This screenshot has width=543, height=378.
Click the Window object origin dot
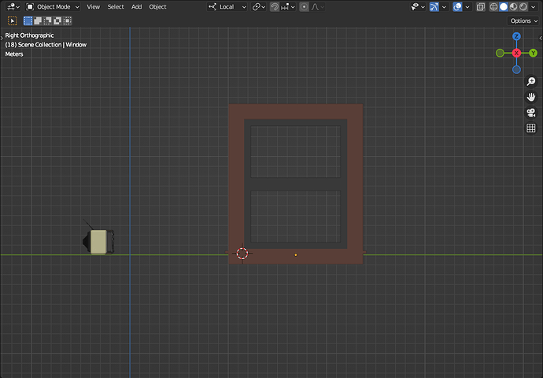(295, 255)
